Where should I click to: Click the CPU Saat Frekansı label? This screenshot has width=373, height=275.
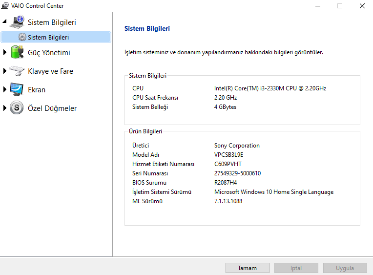click(x=155, y=98)
